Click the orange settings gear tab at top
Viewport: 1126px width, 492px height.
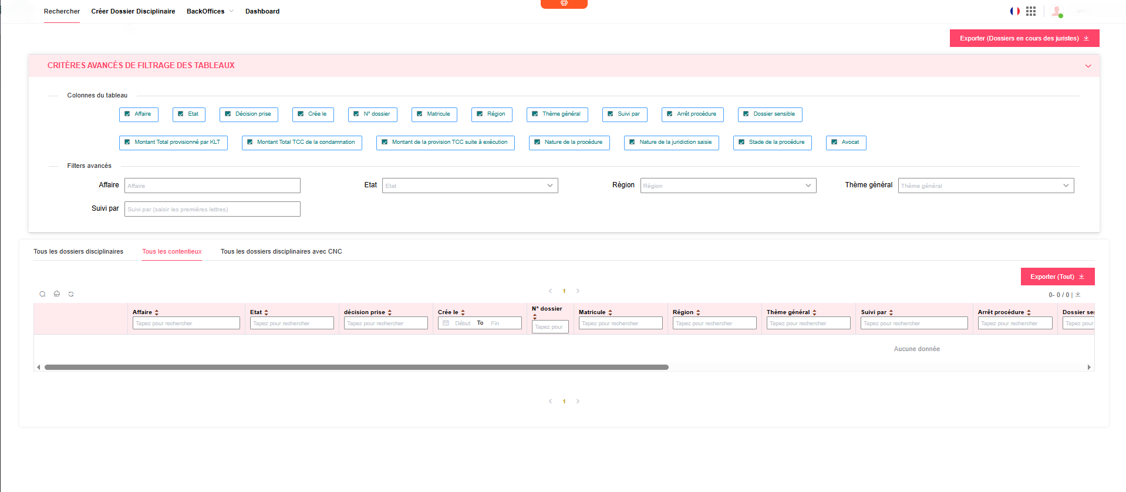point(564,4)
